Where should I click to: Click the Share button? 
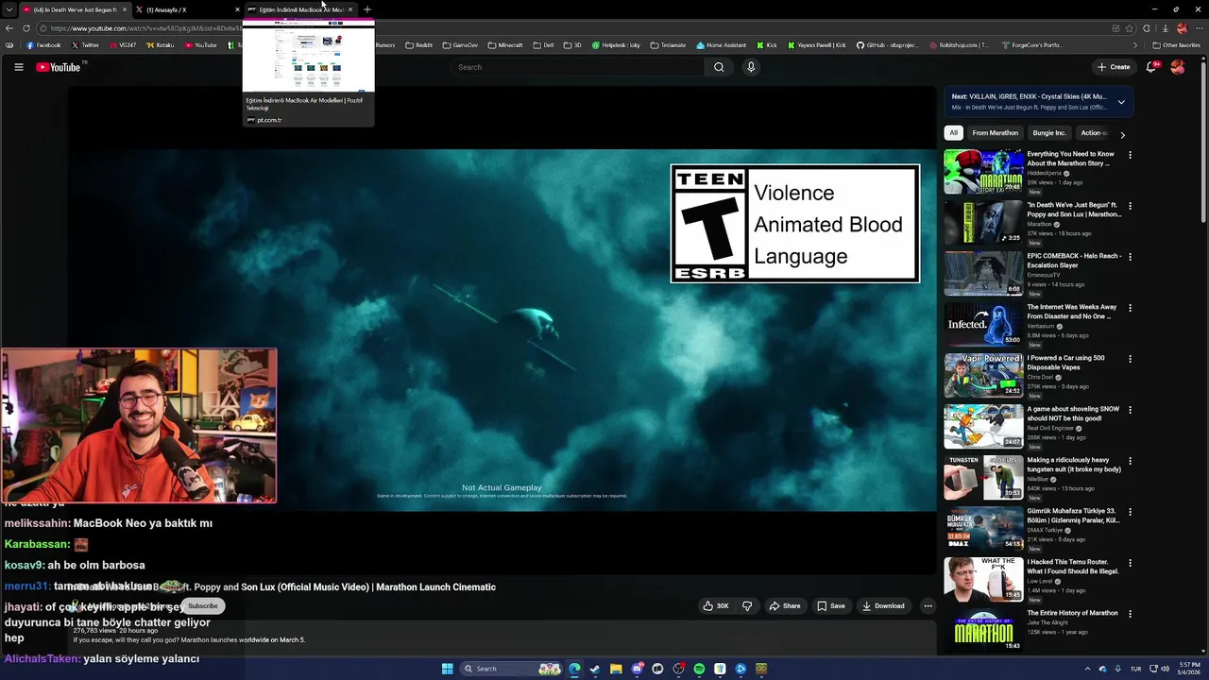point(785,606)
